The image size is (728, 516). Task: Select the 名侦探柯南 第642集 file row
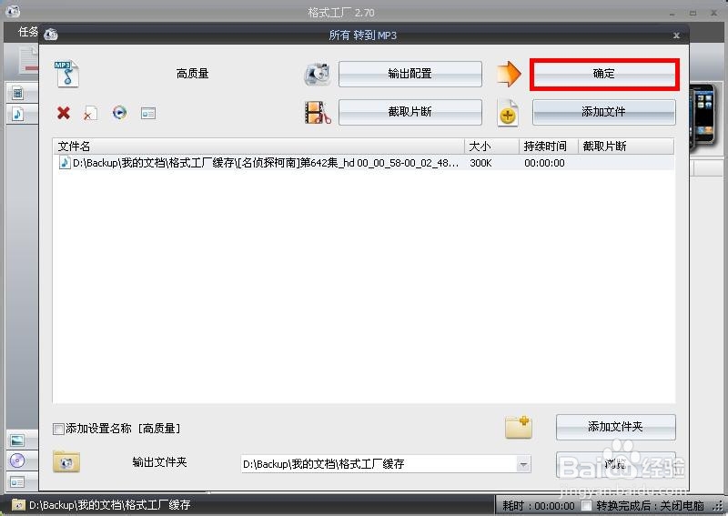(363, 163)
